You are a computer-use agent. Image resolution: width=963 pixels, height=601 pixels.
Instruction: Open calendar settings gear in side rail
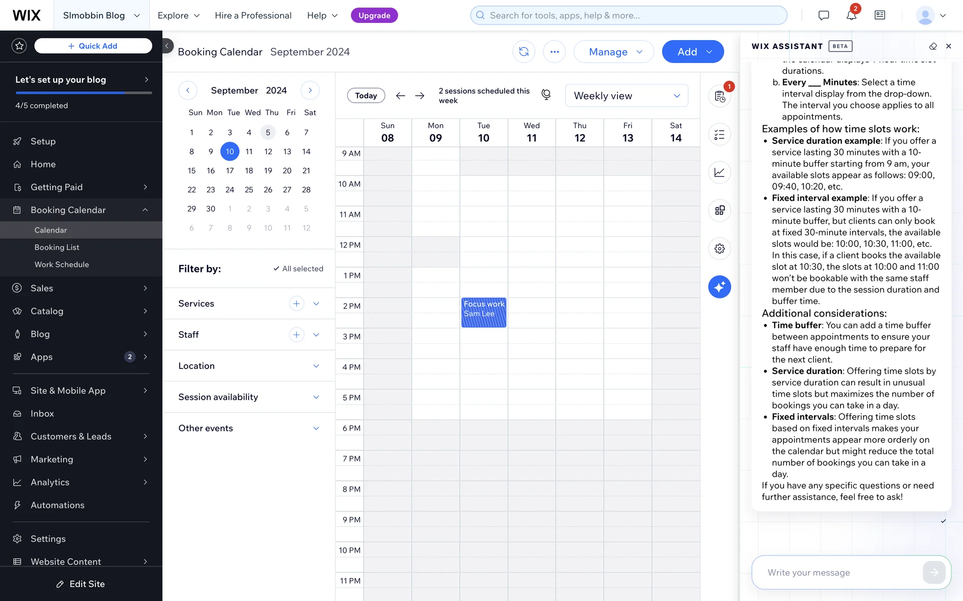[719, 249]
